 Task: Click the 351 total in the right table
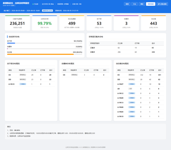tap(160, 75)
